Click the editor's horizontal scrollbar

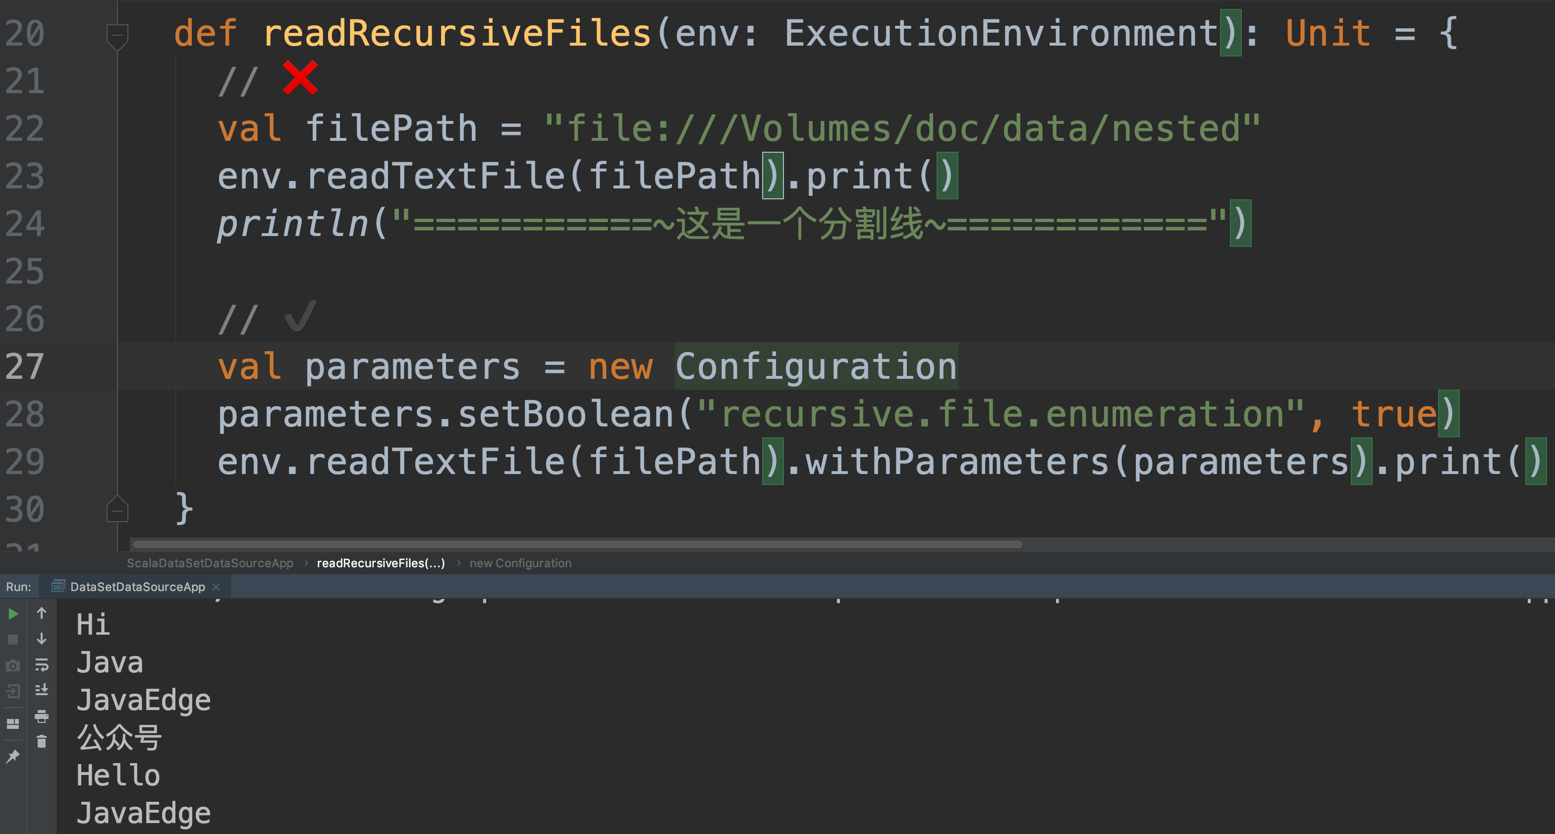tap(576, 544)
